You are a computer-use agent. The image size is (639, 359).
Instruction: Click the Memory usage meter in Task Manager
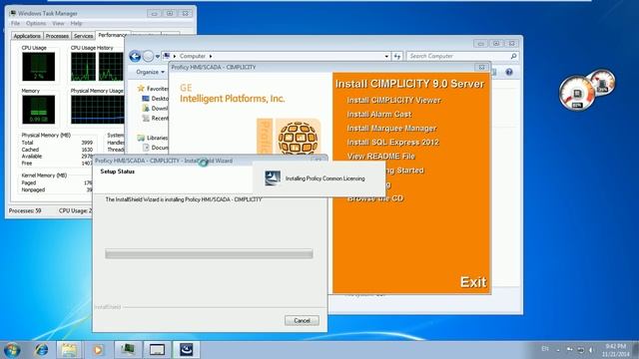coord(39,110)
